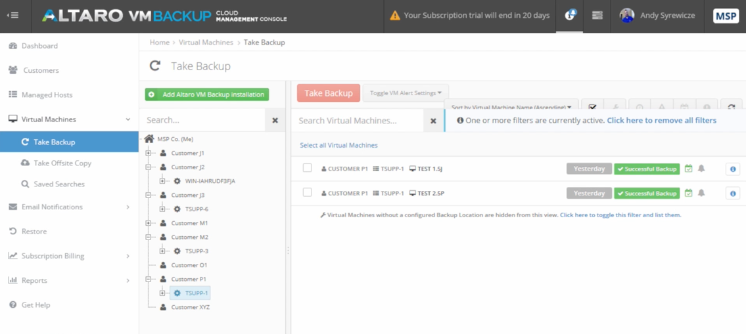Open Toggle VM Alert Settings dropdown
The image size is (746, 334).
406,93
